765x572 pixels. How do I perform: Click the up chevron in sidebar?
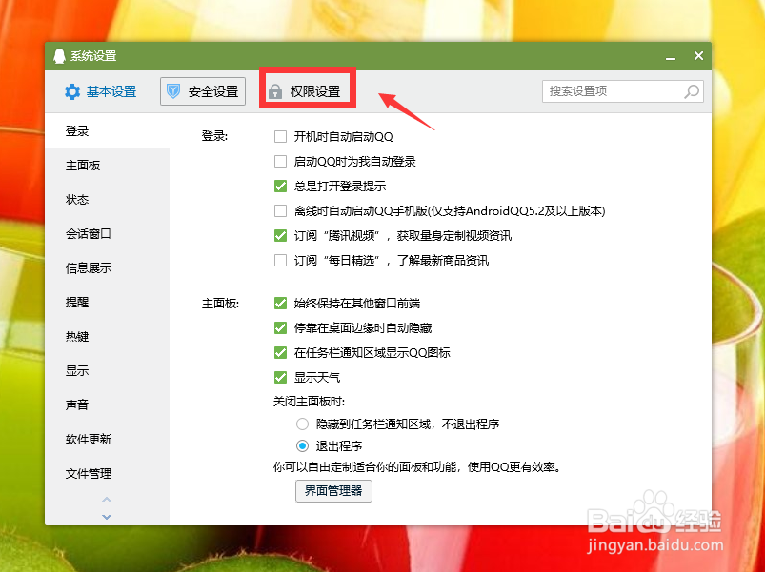point(107,500)
